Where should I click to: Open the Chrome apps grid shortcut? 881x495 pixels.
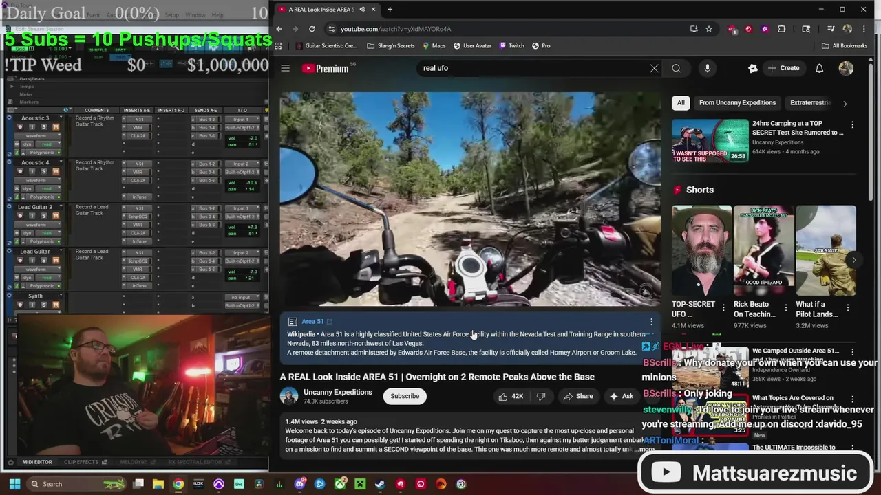click(x=278, y=45)
